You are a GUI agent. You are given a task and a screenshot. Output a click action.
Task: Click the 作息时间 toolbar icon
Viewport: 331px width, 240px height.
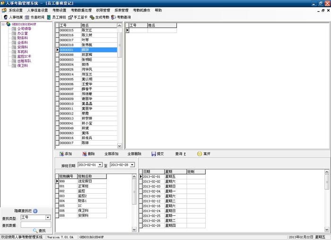tap(35, 17)
